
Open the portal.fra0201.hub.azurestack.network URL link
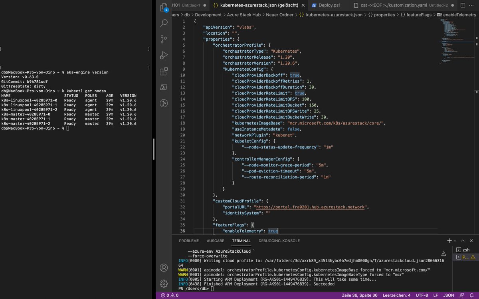click(310, 207)
